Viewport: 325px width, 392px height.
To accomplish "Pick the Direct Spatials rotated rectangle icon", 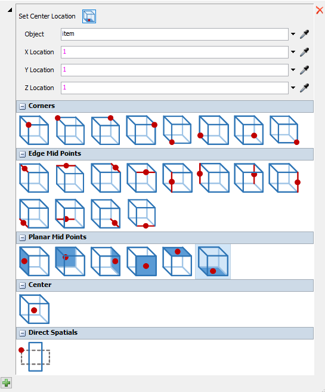I will point(35,357).
